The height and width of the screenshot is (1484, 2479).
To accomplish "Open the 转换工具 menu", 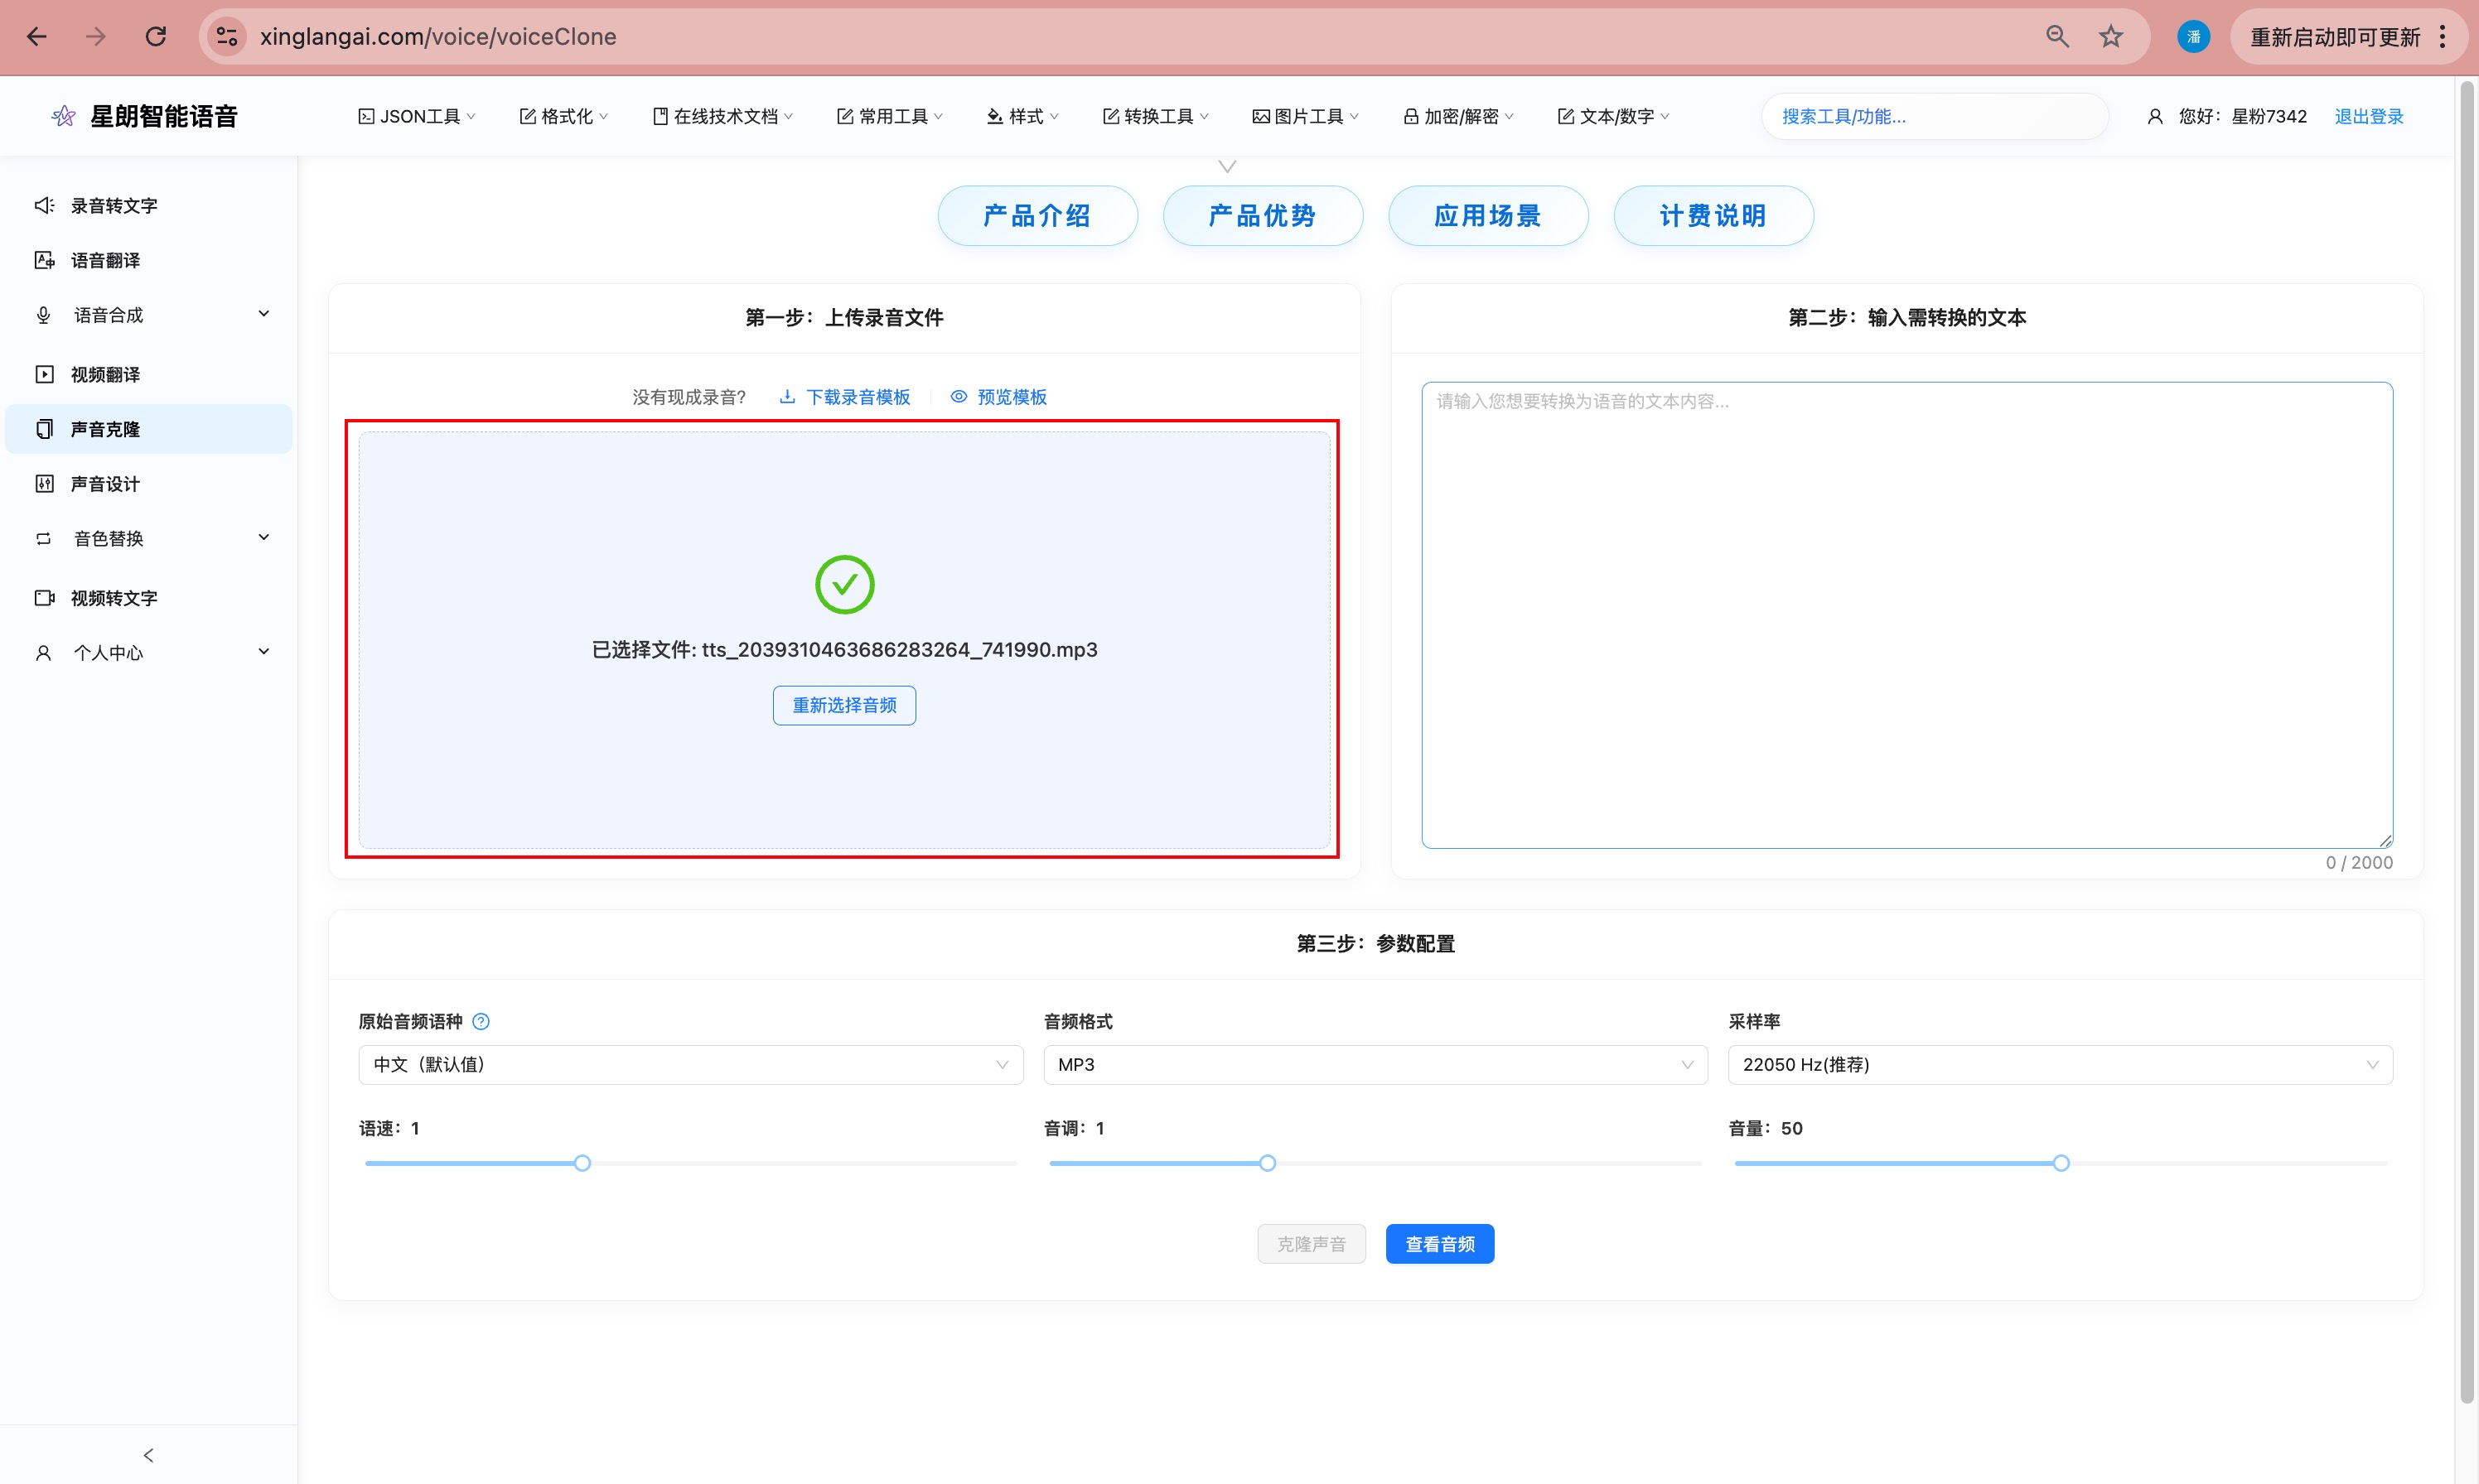I will point(1157,117).
